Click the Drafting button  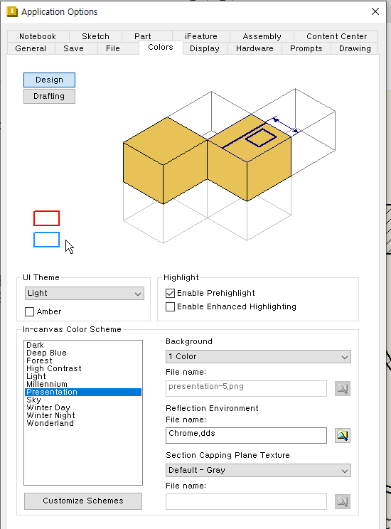coord(49,96)
